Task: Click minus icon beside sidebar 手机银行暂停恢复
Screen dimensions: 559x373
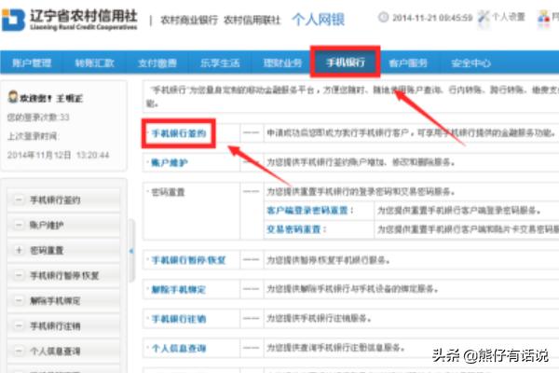Action: point(19,275)
